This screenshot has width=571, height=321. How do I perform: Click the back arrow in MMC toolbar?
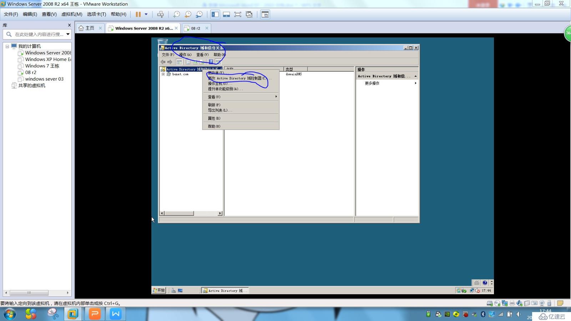pos(163,62)
